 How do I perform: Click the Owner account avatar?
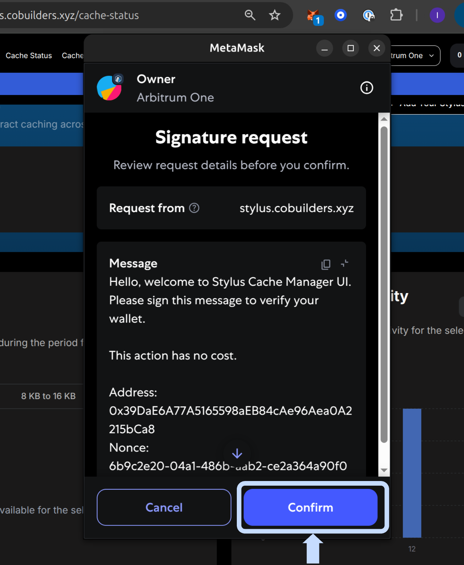pyautogui.click(x=110, y=88)
